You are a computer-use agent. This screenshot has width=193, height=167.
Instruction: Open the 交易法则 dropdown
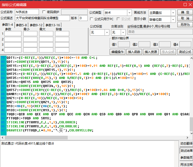coord(123,33)
